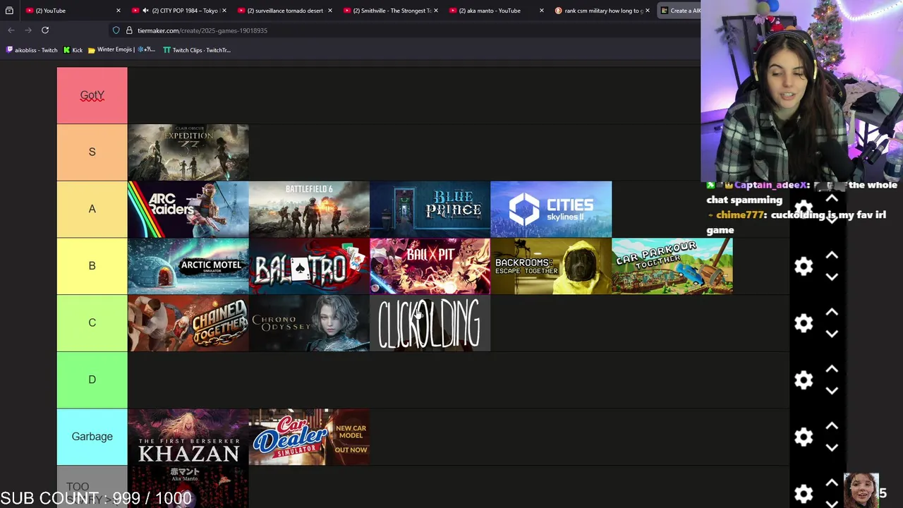The height and width of the screenshot is (508, 903).
Task: Click the green D tier label
Action: 92,380
